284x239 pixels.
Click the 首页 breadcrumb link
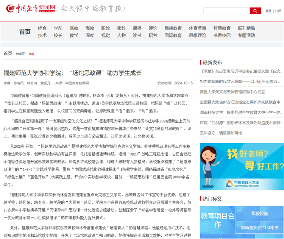pos(8,53)
